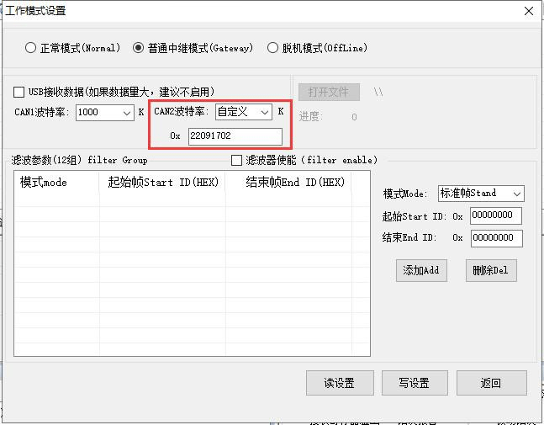Click the 0x custom baud rate input field
544x425 pixels.
click(x=235, y=136)
